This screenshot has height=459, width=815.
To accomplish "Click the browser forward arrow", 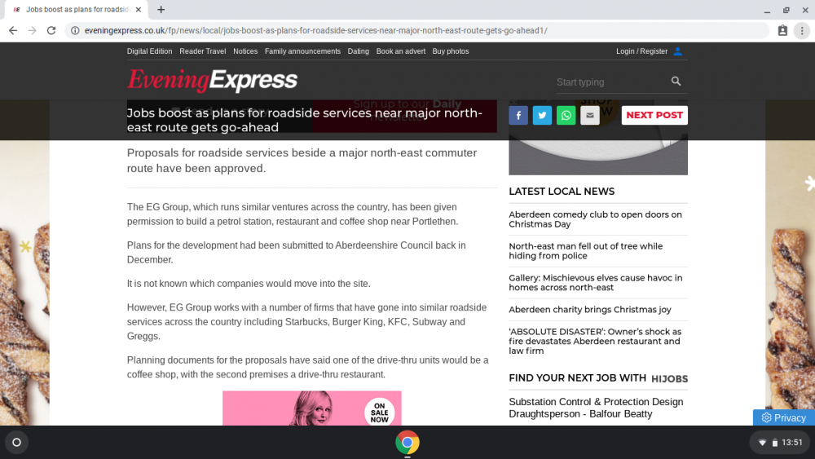I will click(x=33, y=31).
